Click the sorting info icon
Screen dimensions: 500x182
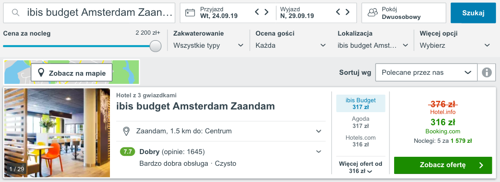point(487,73)
